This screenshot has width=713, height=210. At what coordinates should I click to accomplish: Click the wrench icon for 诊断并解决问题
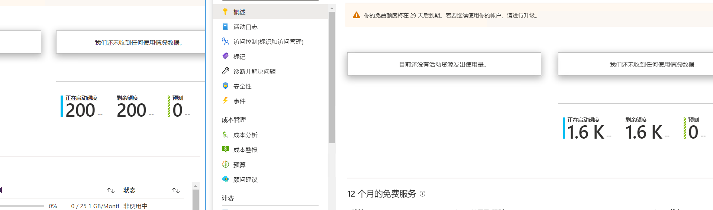click(x=225, y=71)
